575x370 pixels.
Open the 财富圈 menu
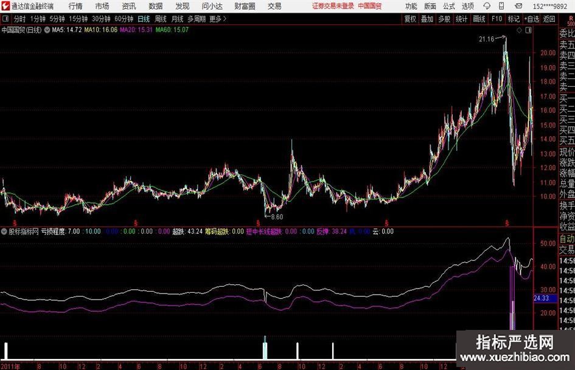click(x=245, y=6)
